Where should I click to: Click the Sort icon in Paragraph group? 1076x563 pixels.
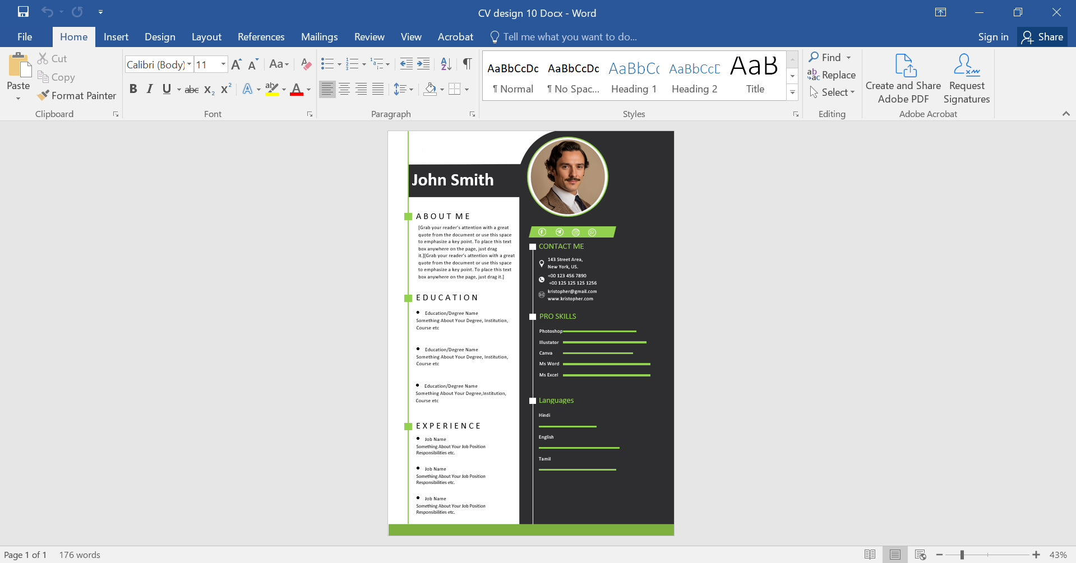point(445,64)
